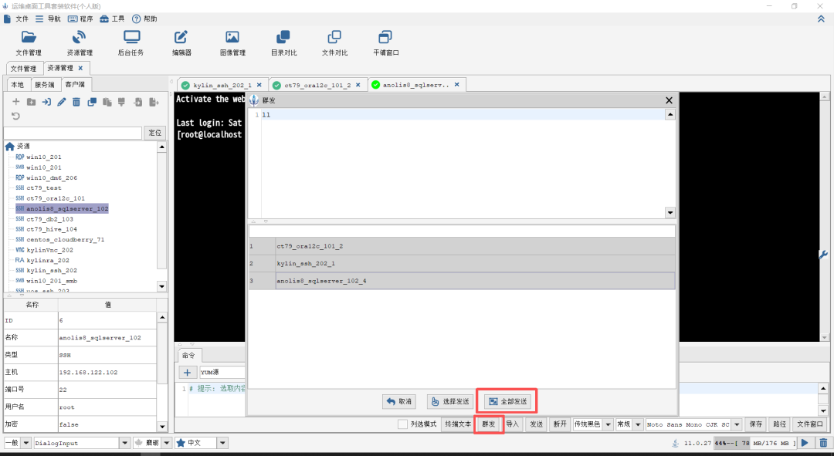The image size is (834, 456).
Task: Click the resource search input field
Action: click(x=73, y=133)
